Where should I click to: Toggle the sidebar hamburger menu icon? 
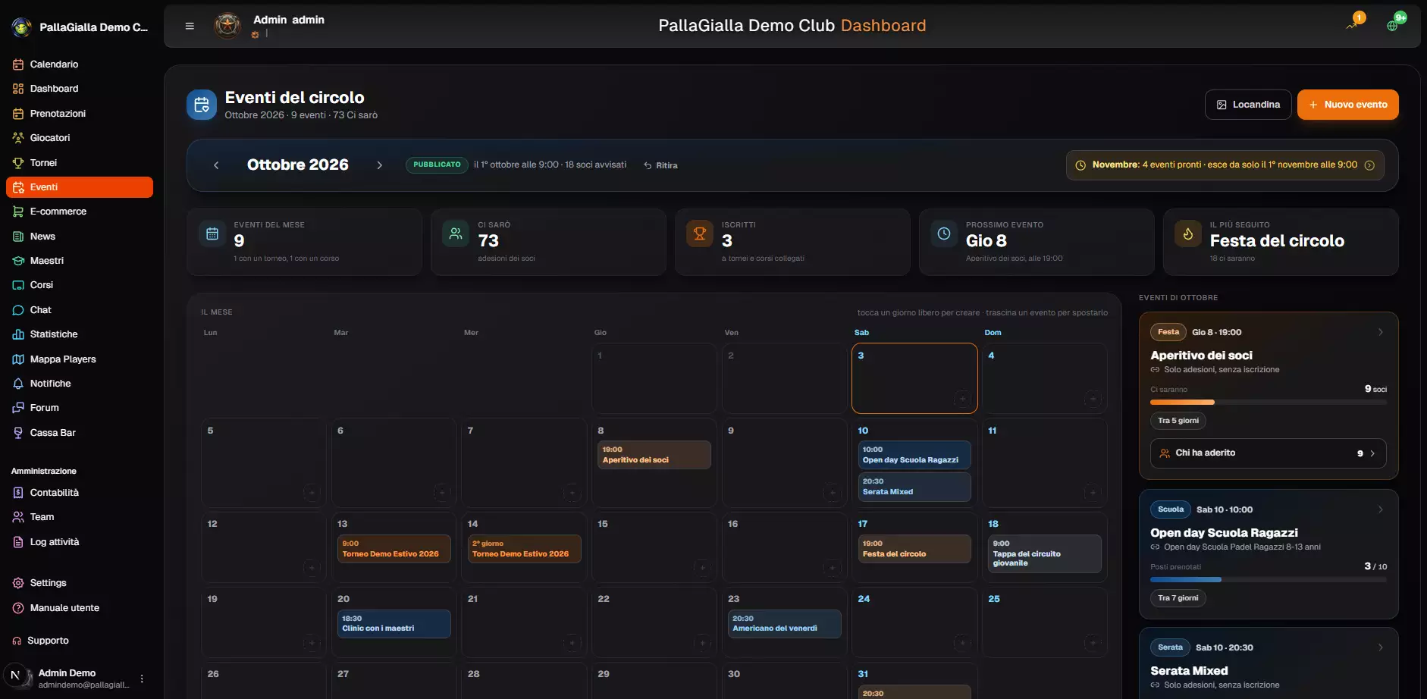click(190, 26)
